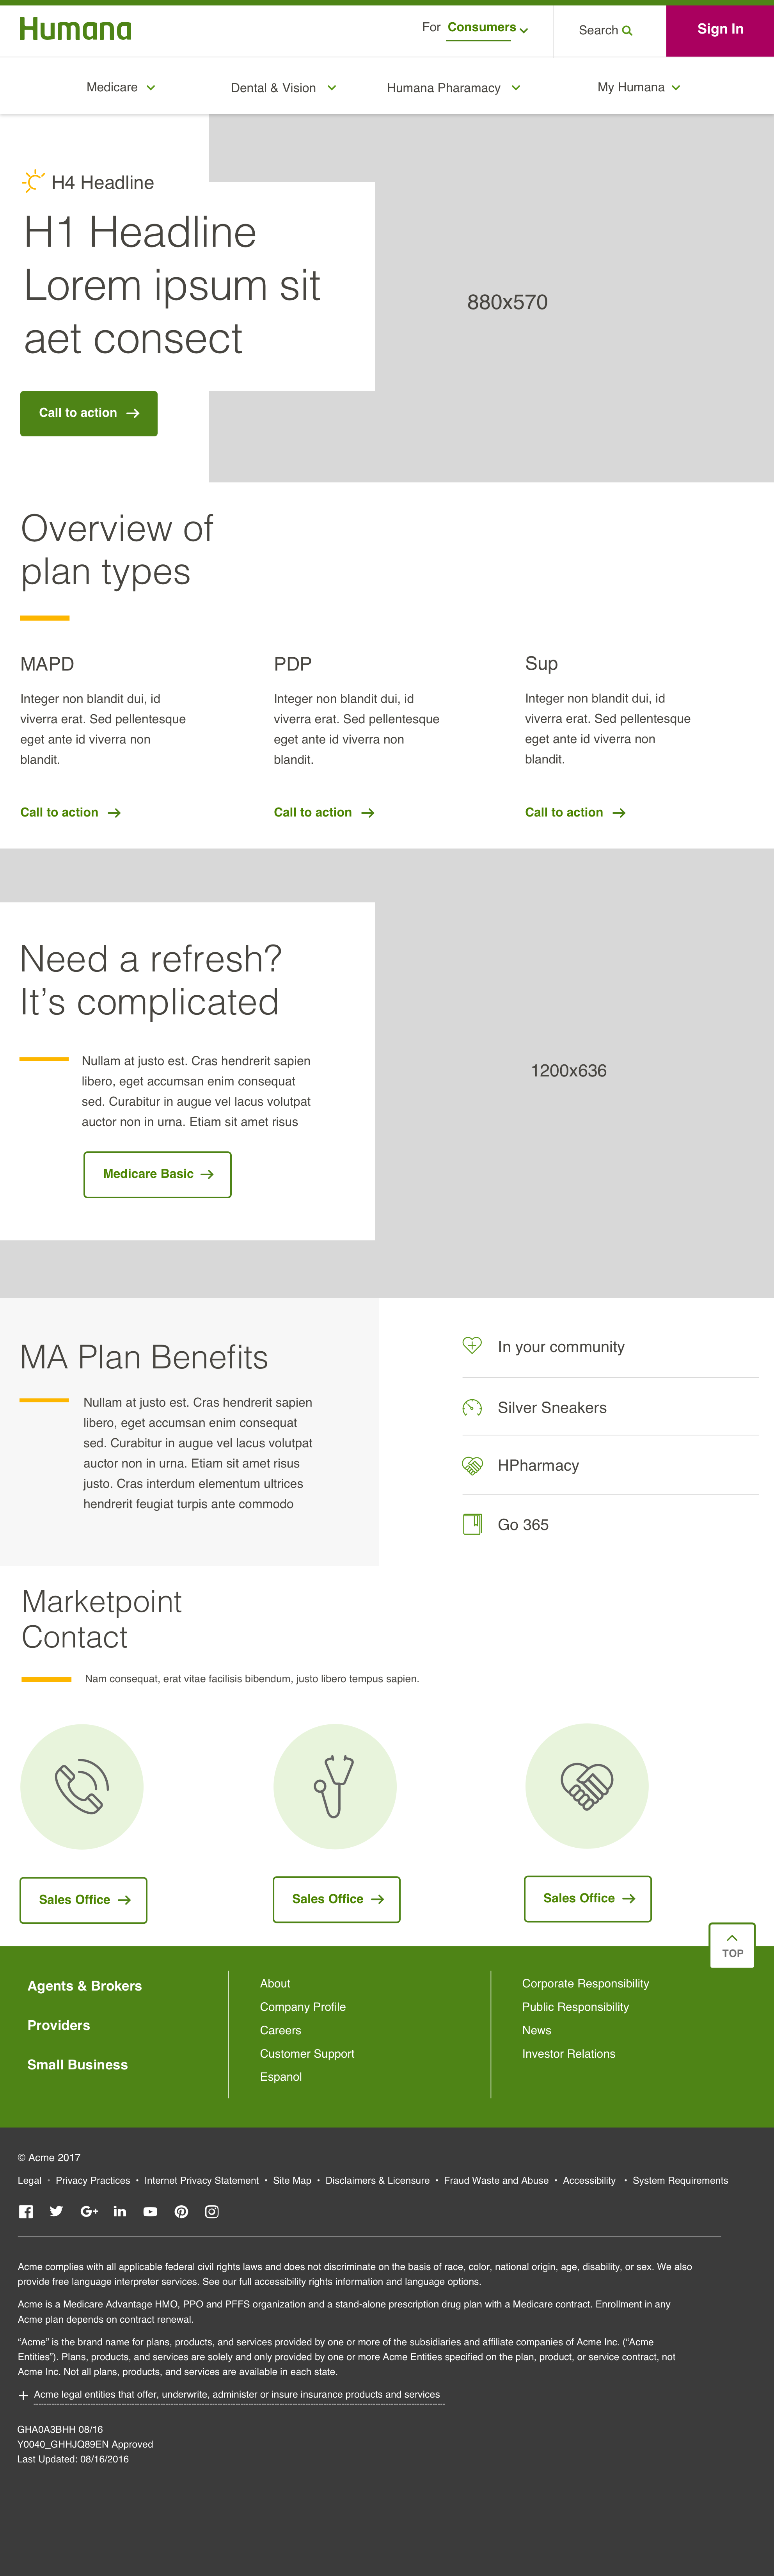The width and height of the screenshot is (774, 2576).
Task: Click the Twitter bird icon
Action: [57, 2211]
